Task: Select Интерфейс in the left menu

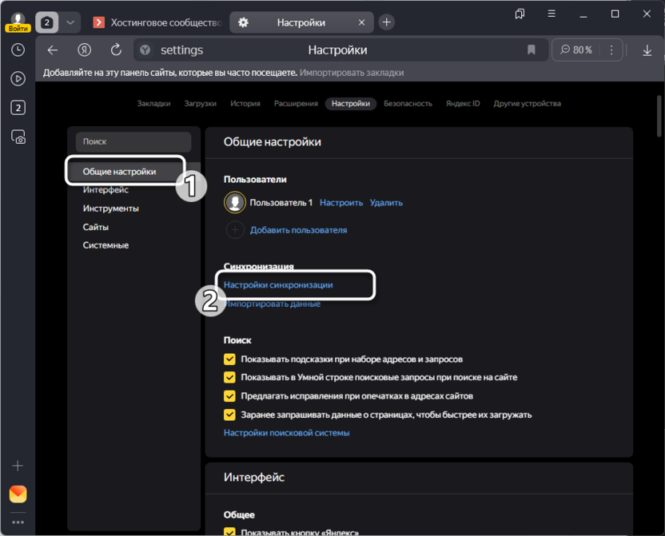Action: 106,190
